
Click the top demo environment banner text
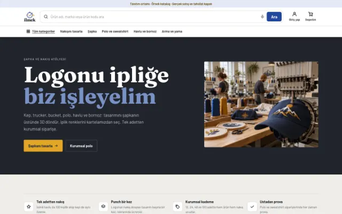pos(171,4)
